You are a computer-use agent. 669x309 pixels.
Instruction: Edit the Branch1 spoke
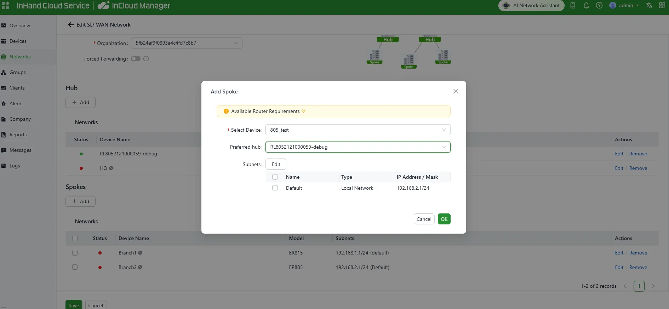tap(619, 253)
